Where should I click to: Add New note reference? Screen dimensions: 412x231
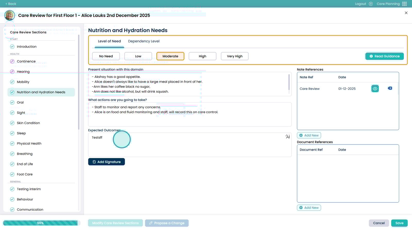click(309, 135)
